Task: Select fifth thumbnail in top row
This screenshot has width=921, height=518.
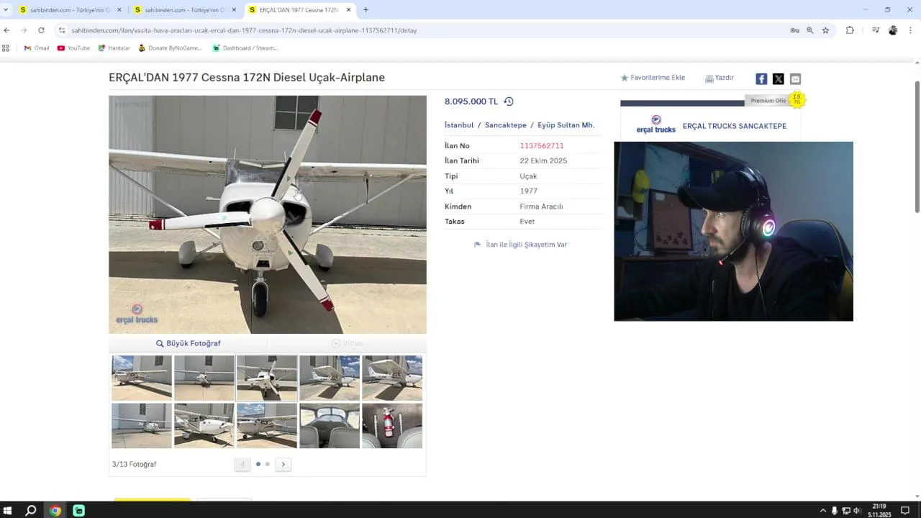Action: pyautogui.click(x=392, y=378)
